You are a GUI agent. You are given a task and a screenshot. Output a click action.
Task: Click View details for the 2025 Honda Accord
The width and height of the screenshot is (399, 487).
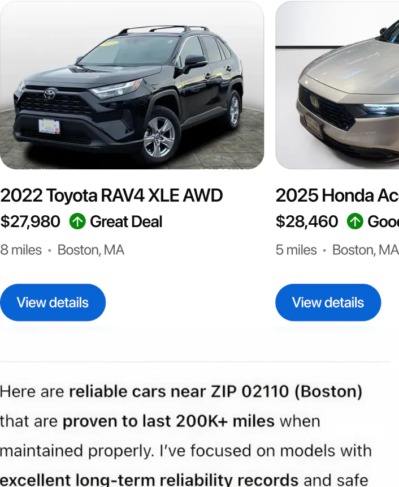[x=328, y=302]
